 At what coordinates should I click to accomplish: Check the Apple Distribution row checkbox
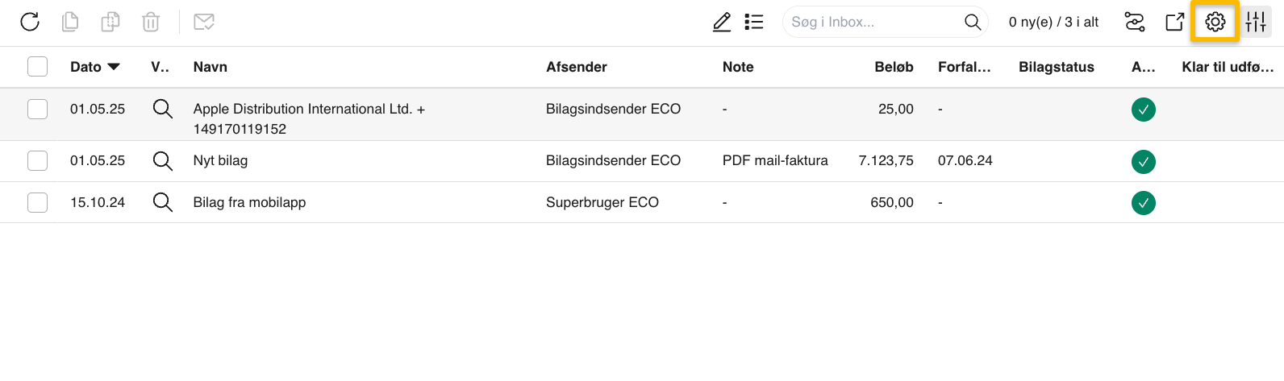[x=38, y=109]
